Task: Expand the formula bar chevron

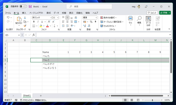Action: [170, 35]
